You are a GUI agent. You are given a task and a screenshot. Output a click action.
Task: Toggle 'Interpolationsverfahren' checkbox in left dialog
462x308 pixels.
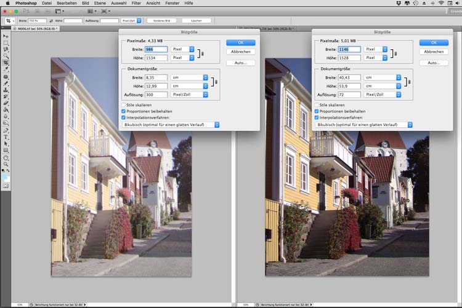tap(124, 117)
